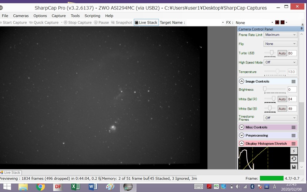
Task: Open the Tools menu
Action: tap(75, 16)
